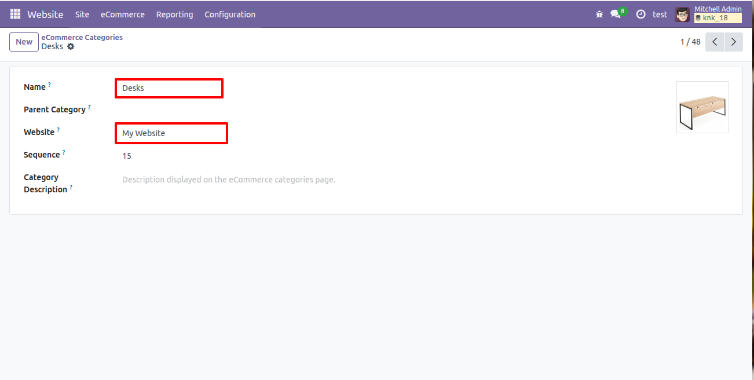Click the desk category image thumbnail

702,107
